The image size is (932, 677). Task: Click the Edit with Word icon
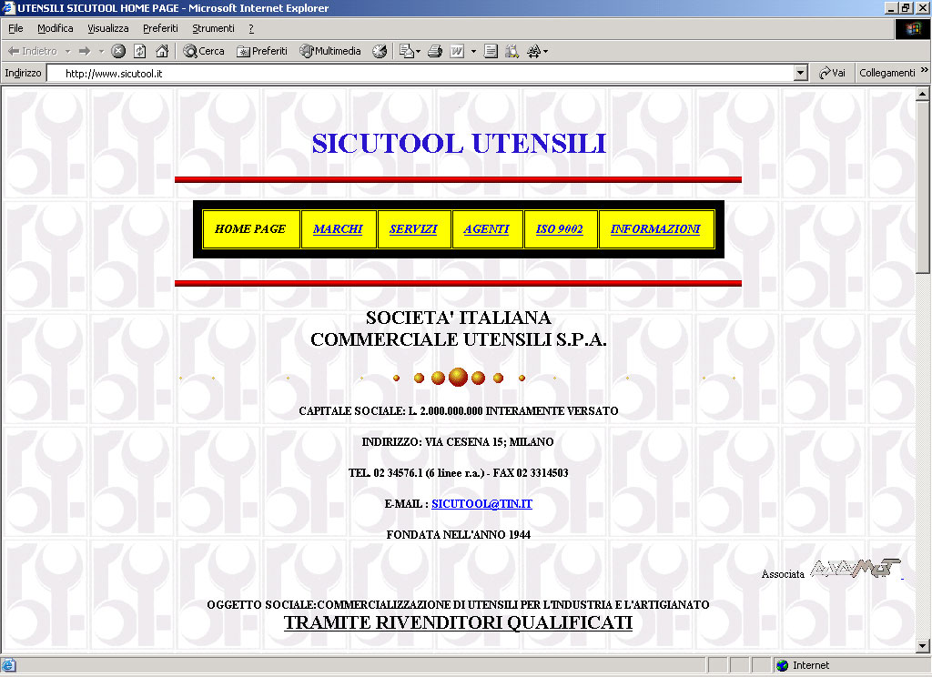[x=458, y=51]
